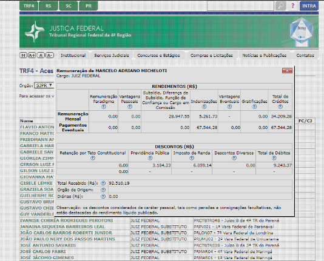Open help icon for Total de Débitos
The width and height of the screenshot is (324, 261).
[274, 158]
